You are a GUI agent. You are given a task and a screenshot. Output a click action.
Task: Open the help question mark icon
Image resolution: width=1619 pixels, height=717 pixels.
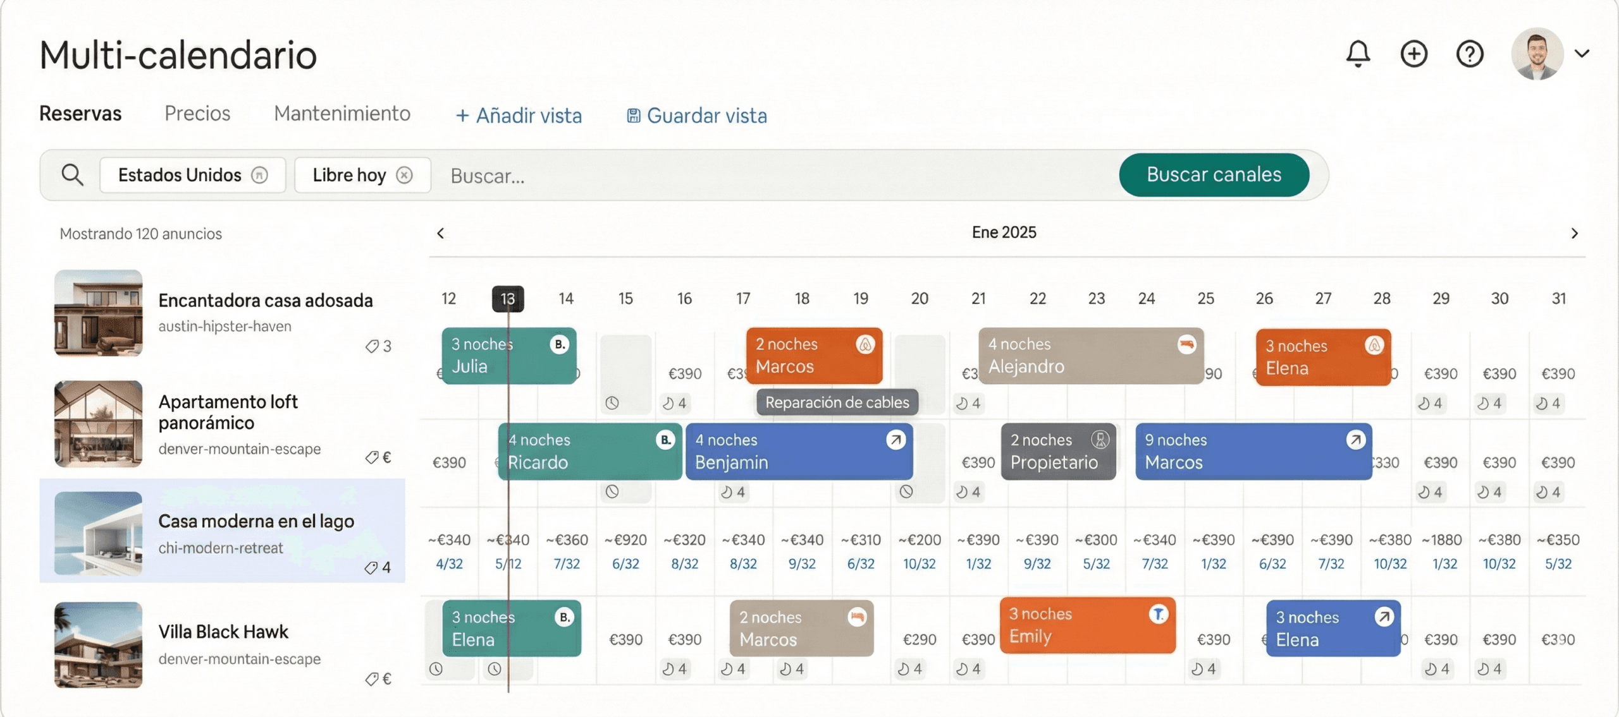(x=1469, y=54)
